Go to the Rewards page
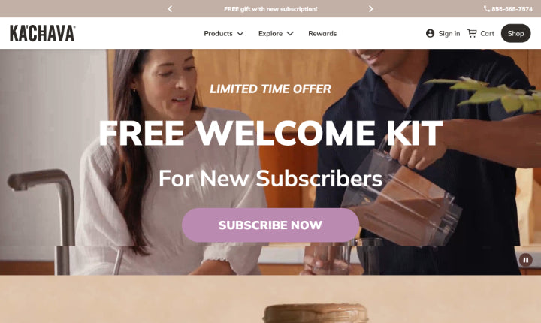This screenshot has width=541, height=323. [x=322, y=34]
